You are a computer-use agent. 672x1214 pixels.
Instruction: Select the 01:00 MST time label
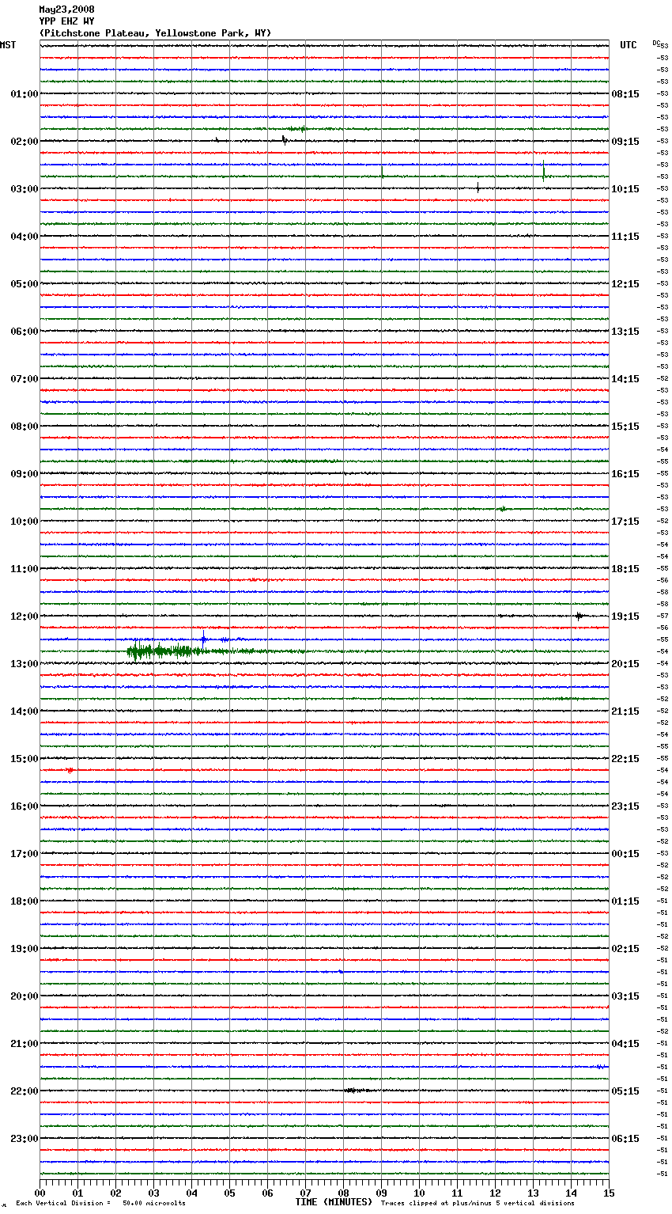click(x=24, y=94)
